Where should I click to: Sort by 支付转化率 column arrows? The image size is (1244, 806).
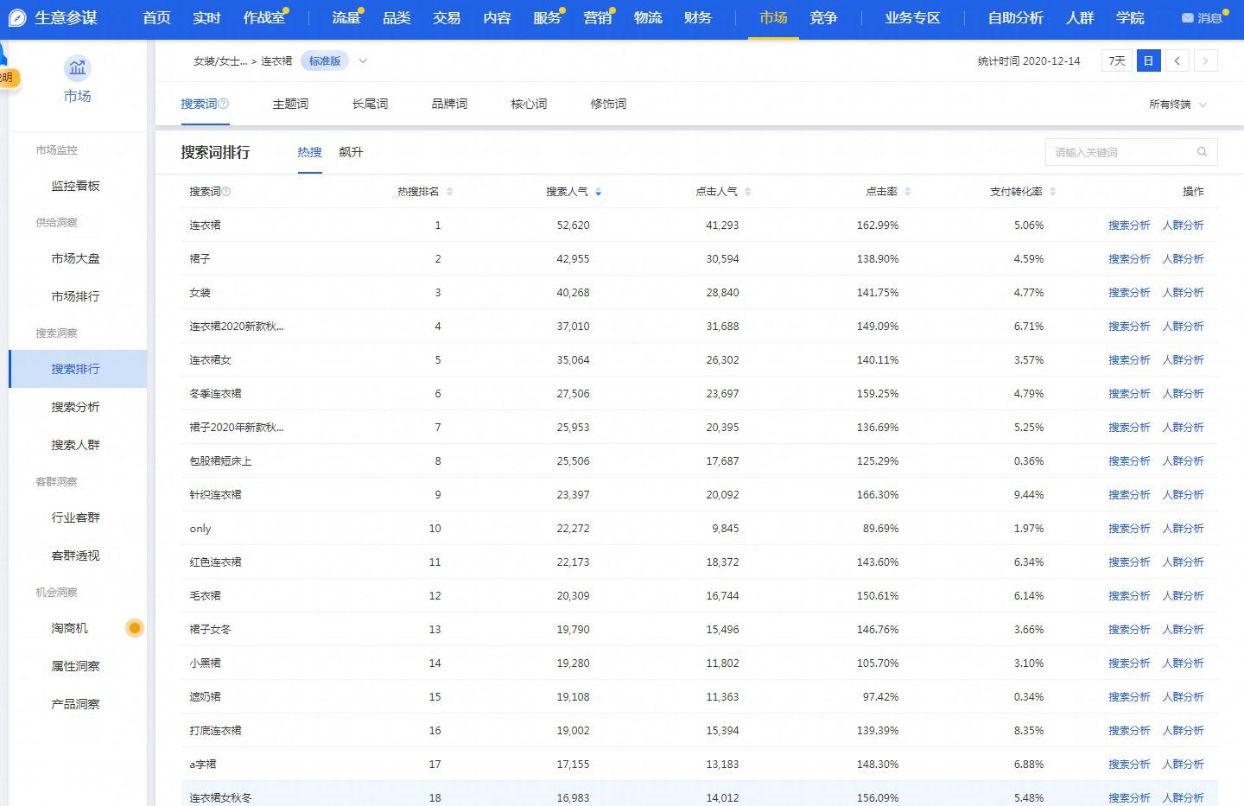pyautogui.click(x=1052, y=192)
